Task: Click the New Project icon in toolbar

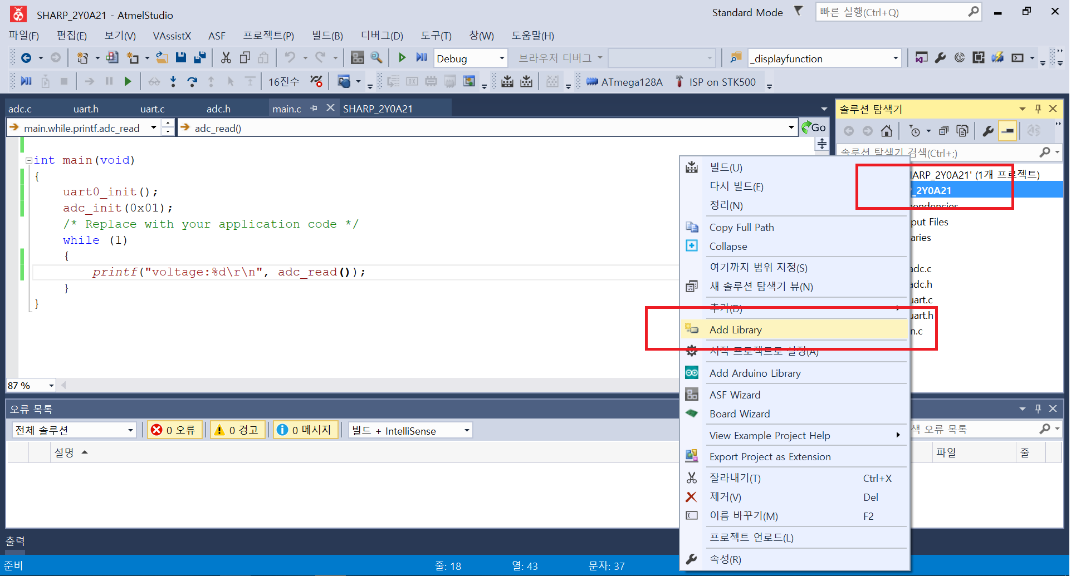Action: point(82,58)
